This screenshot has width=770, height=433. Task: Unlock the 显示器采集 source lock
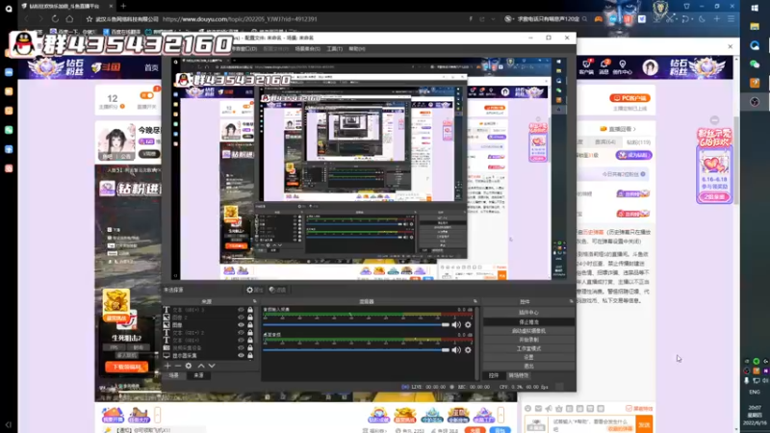click(250, 355)
